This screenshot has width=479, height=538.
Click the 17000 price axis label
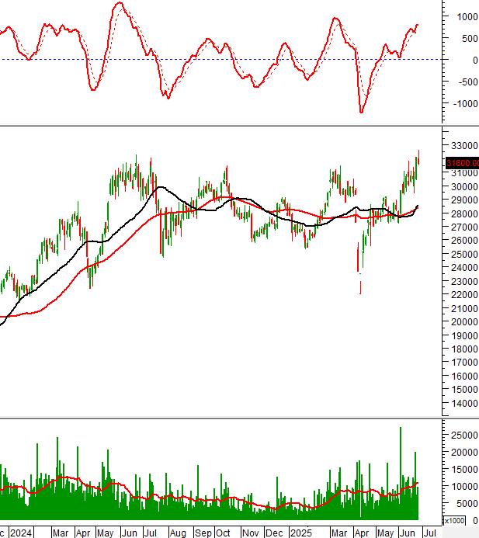click(464, 363)
